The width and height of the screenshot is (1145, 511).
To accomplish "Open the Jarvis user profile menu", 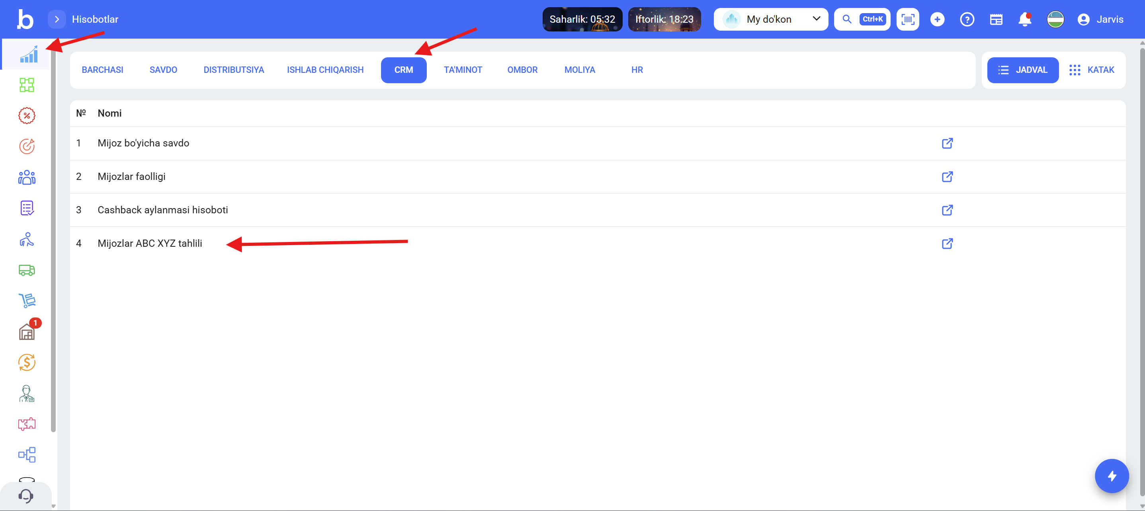I will click(x=1100, y=20).
